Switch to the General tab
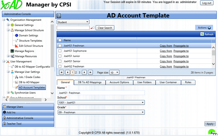The image size is (218, 136). pos(65,82)
